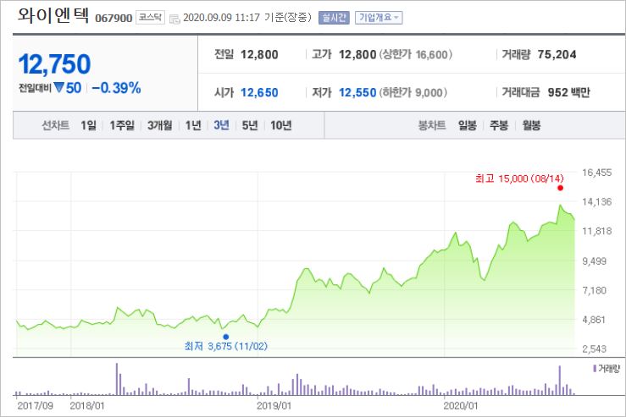
Task: Click the calendar icon beside the date
Action: 175,19
